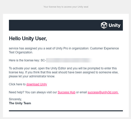The height and width of the screenshot is (119, 131).
Task: Click the 'Sincerely,' closing line
Action: point(15,99)
